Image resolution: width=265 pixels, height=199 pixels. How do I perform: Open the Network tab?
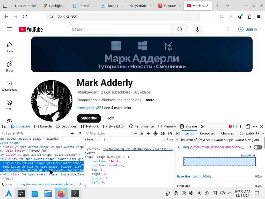coord(90,126)
